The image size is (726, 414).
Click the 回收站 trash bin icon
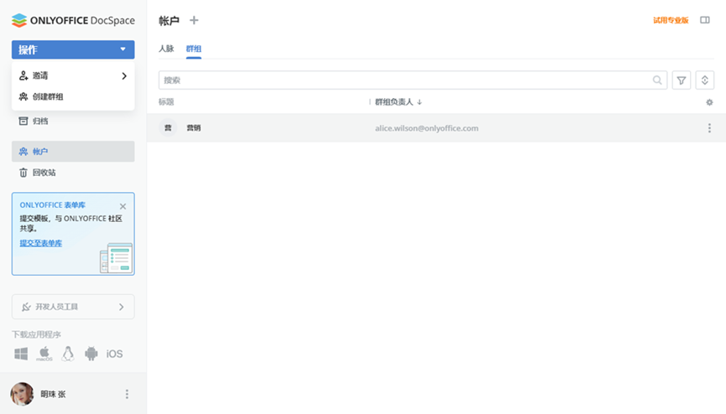pyautogui.click(x=24, y=173)
